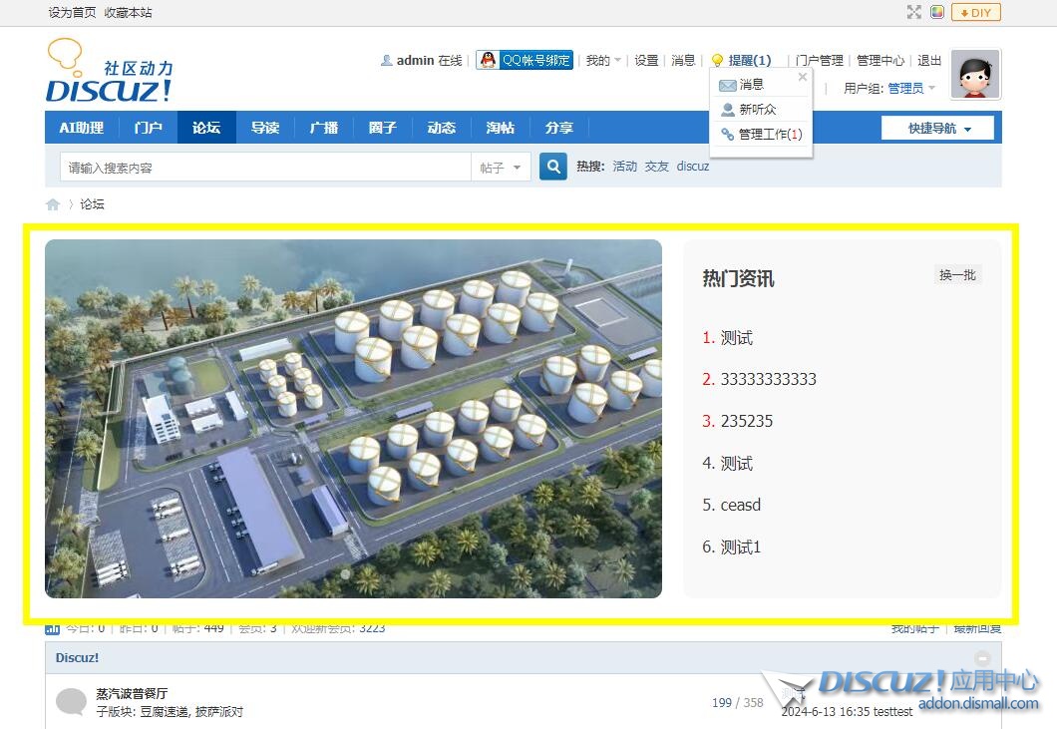Screen dimensions: 1057x729
Task: Click hot search term 活动
Action: tap(625, 166)
